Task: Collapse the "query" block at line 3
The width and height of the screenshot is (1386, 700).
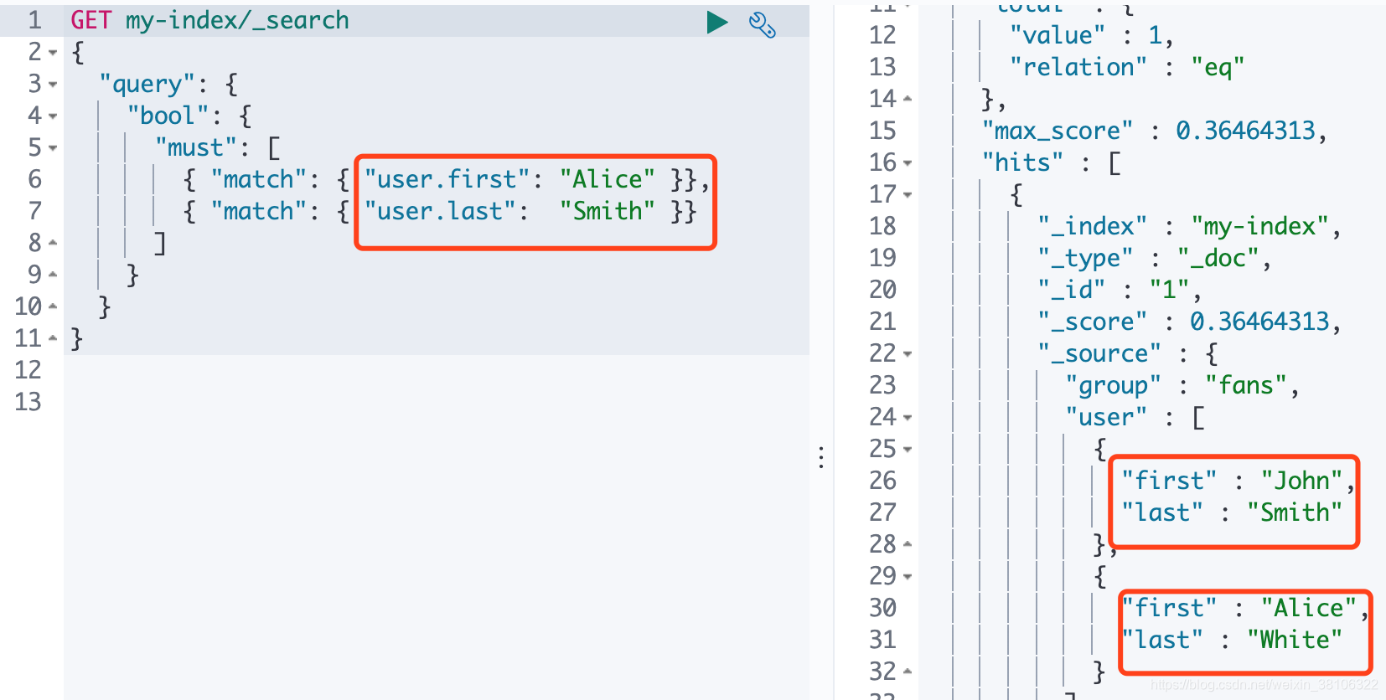Action: [x=53, y=85]
